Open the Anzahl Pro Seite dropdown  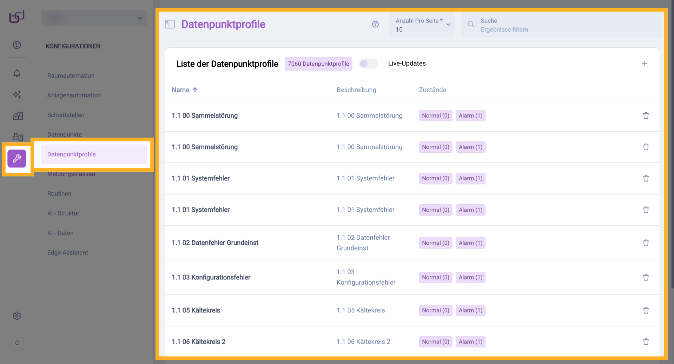click(x=421, y=25)
